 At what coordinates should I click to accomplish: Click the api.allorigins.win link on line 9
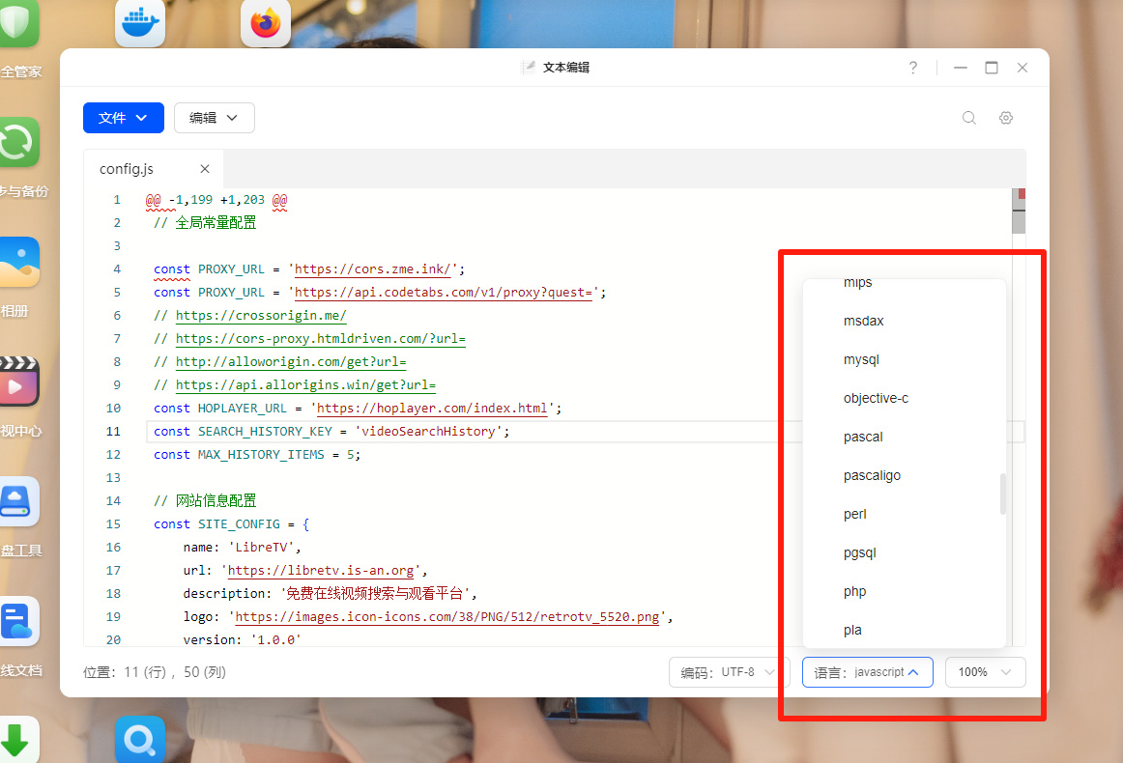(305, 385)
